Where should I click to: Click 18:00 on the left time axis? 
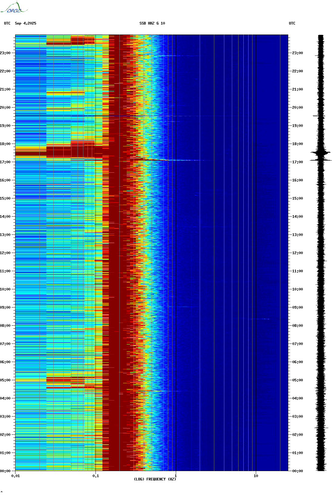5,144
